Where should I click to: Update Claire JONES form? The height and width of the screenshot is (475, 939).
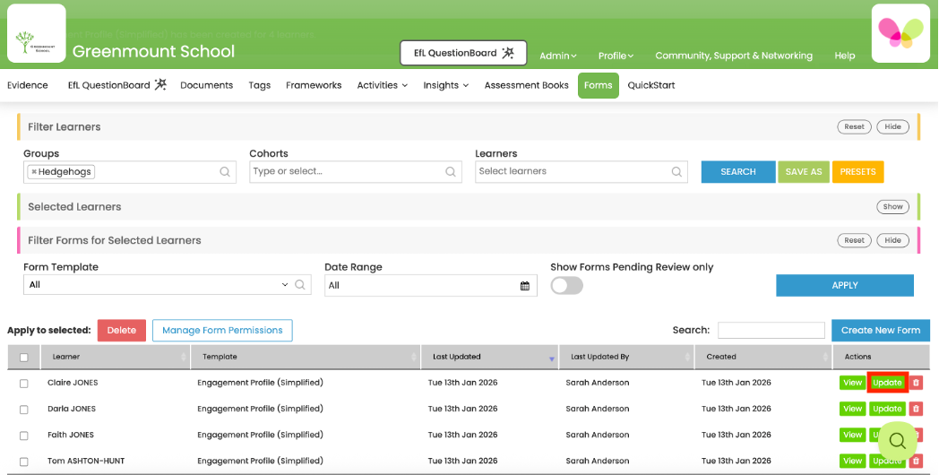887,383
